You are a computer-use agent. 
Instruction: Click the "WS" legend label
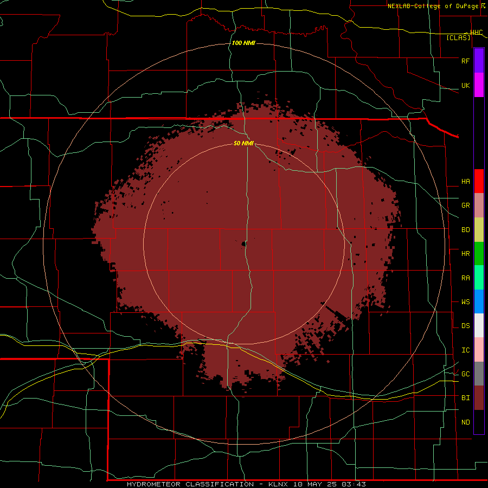tap(465, 302)
